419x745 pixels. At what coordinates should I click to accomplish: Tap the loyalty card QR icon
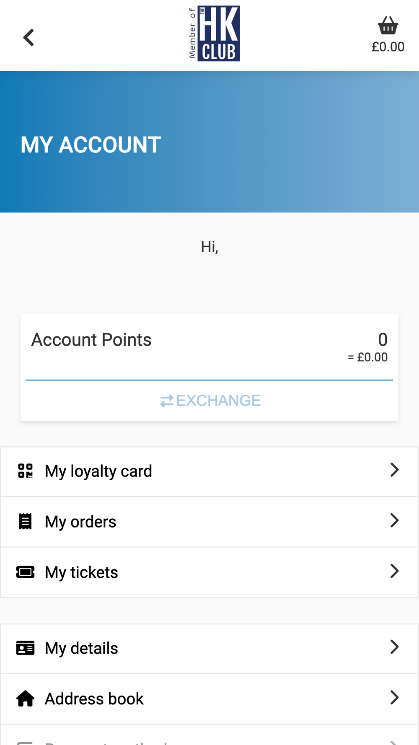pos(25,471)
